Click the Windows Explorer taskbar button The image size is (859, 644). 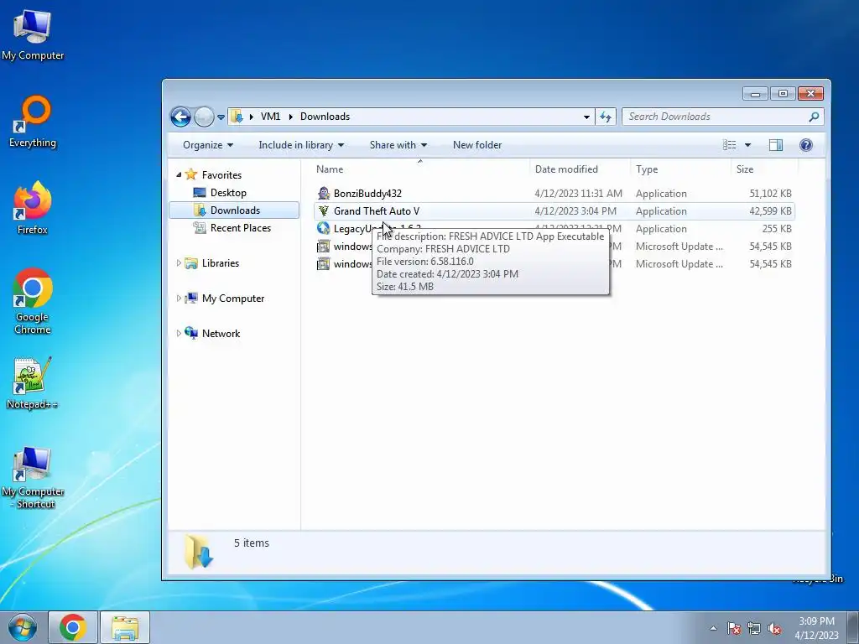124,627
